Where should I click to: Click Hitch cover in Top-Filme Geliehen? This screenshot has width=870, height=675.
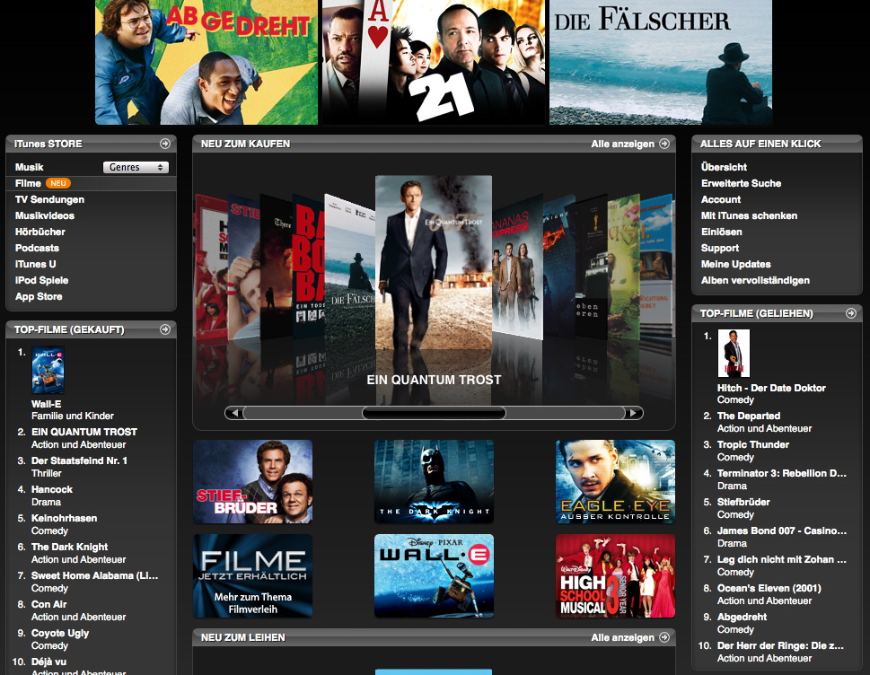734,354
